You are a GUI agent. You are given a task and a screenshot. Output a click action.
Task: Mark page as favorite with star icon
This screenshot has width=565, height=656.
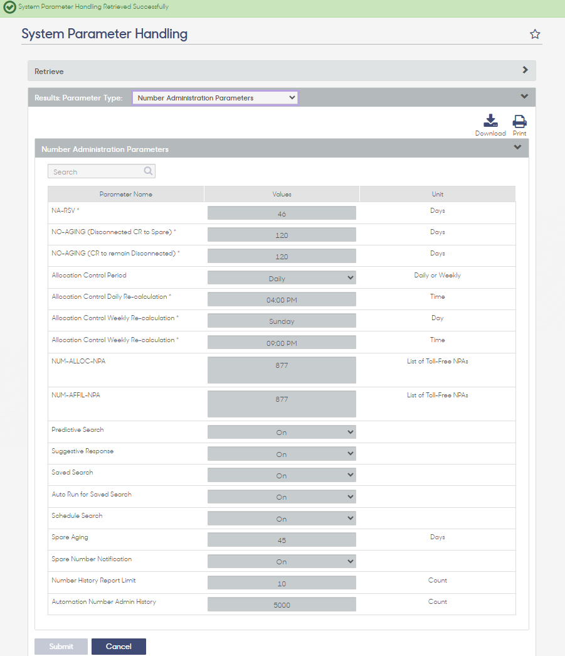[535, 35]
